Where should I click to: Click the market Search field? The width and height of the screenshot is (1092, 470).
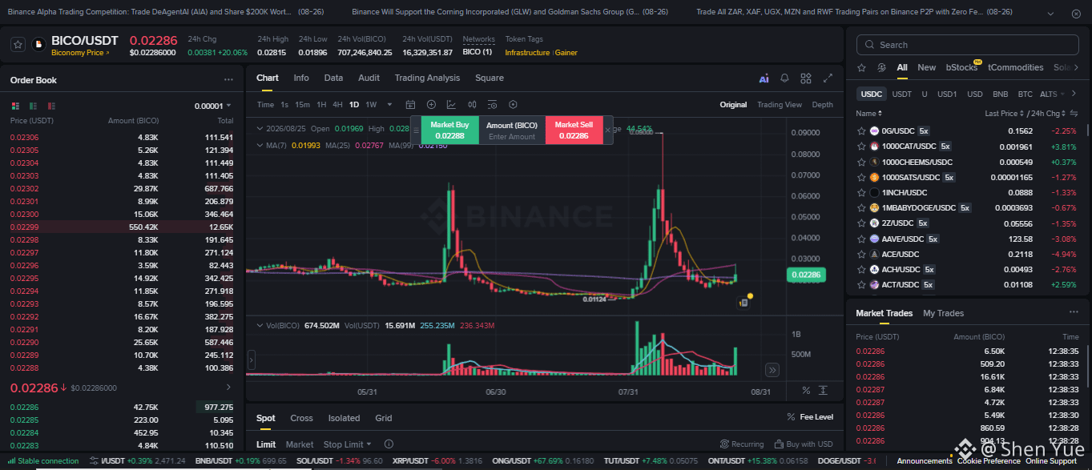969,45
